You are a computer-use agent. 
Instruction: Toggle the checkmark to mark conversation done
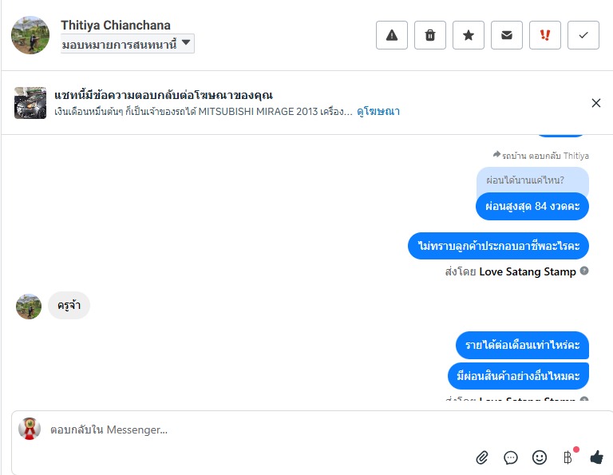click(x=583, y=35)
